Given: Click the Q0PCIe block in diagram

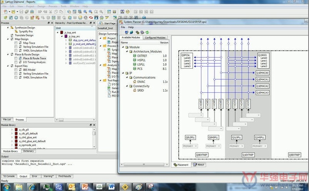Looking at the screenshot, I should (187, 61).
